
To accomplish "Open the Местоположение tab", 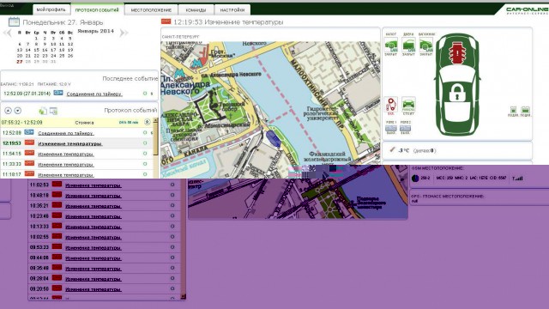I will (151, 9).
